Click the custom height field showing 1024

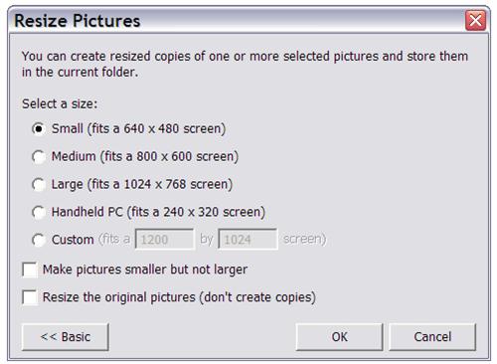(248, 239)
